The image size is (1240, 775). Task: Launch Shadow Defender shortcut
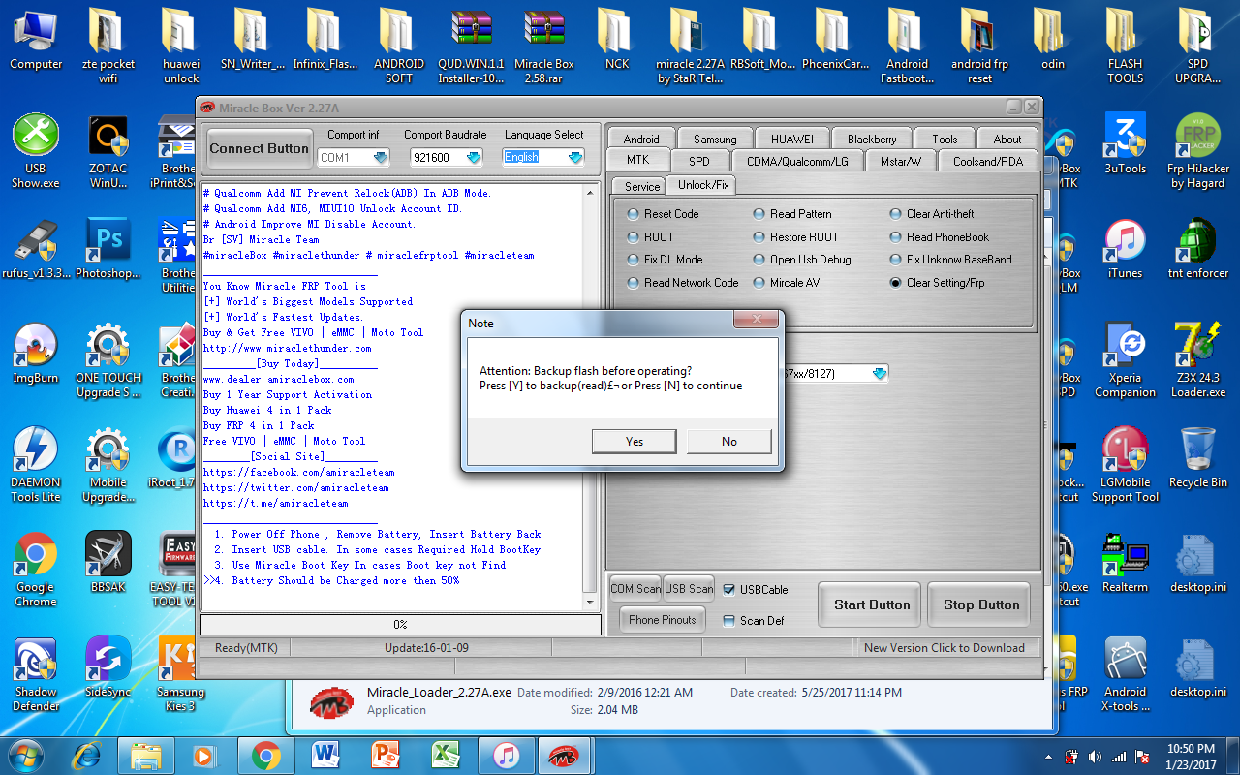[x=36, y=674]
